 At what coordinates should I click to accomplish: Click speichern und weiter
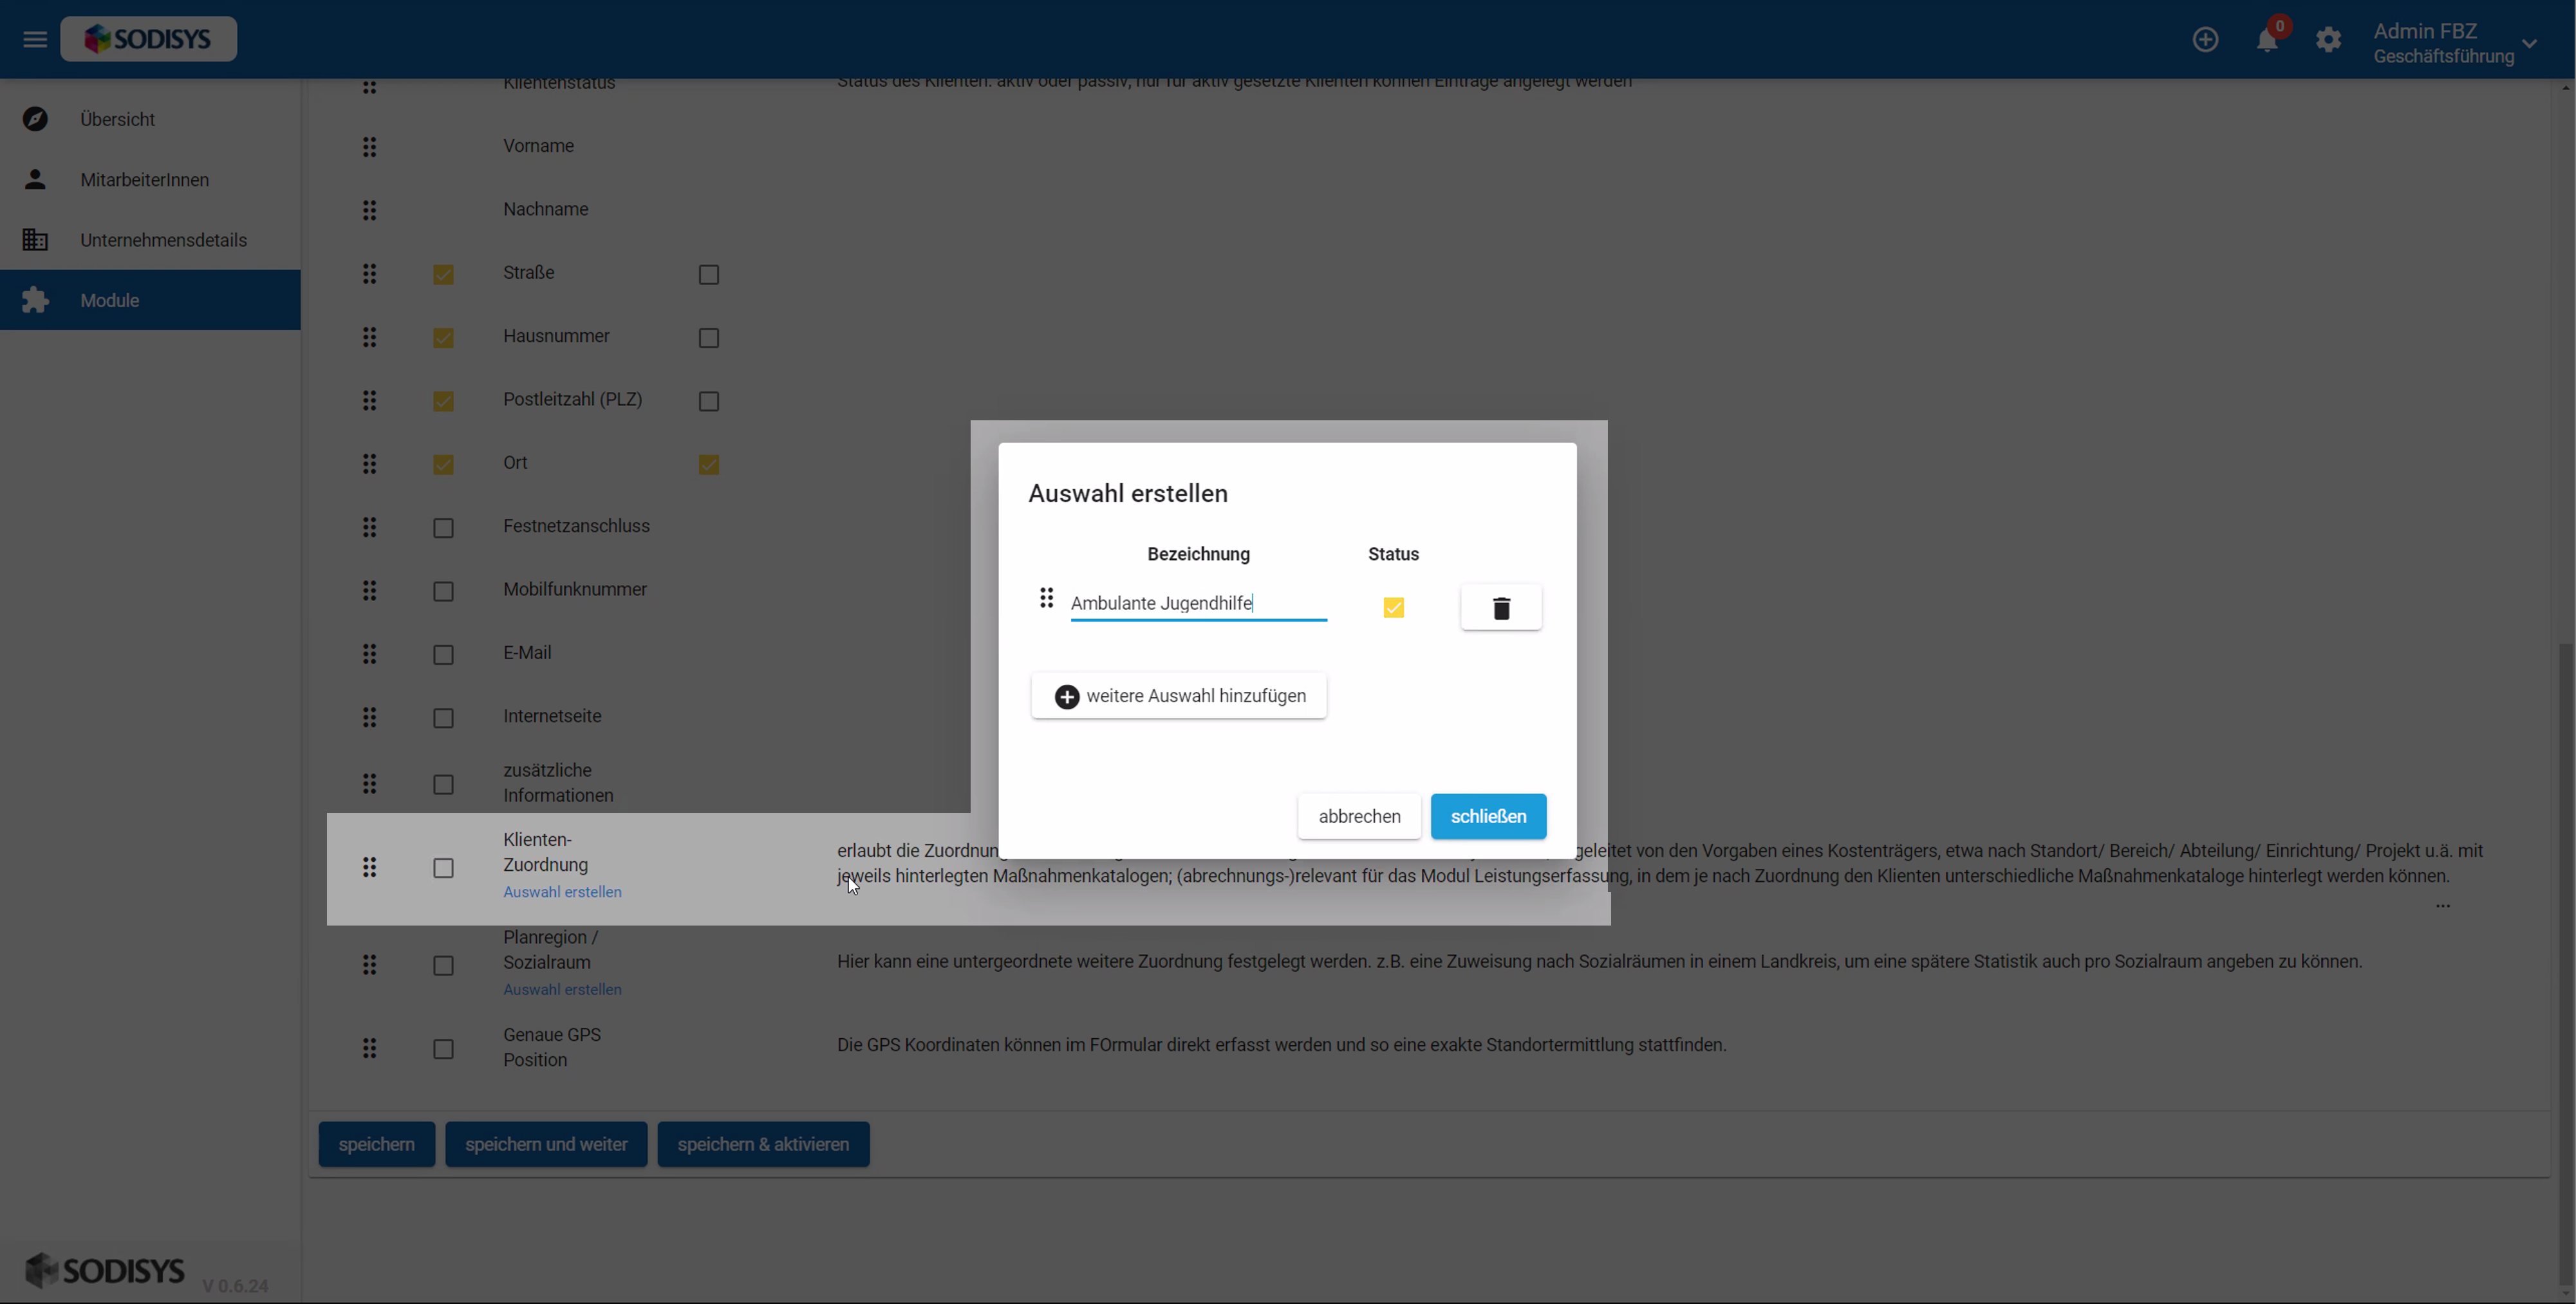(x=546, y=1144)
